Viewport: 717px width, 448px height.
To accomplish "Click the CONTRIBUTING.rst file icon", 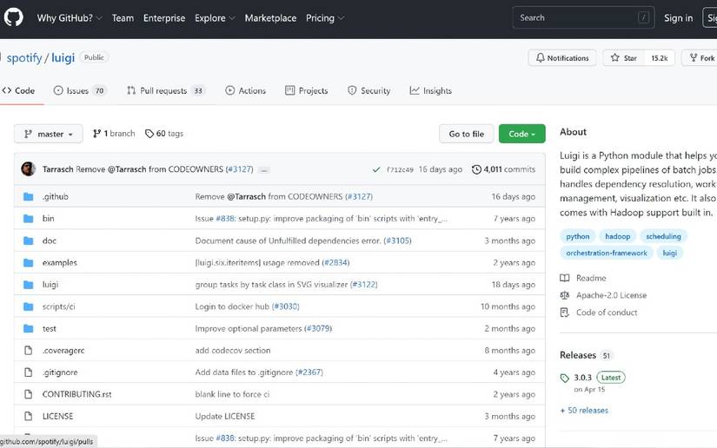I will tap(29, 394).
